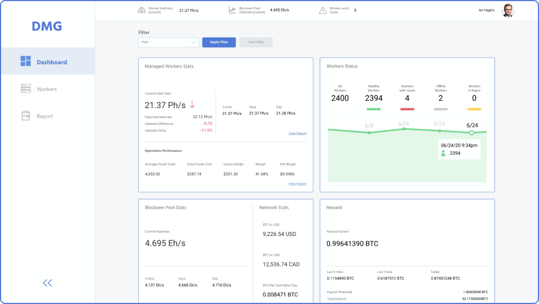Viewport: 539px width, 304px height.
Task: Click the Report clipboard icon in sidebar
Action: click(x=26, y=116)
